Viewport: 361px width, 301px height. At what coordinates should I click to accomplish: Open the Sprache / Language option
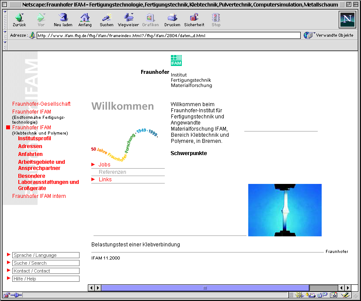(46, 255)
